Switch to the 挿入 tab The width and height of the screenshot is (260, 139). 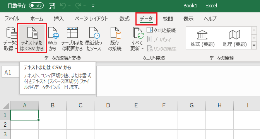(x=58, y=19)
